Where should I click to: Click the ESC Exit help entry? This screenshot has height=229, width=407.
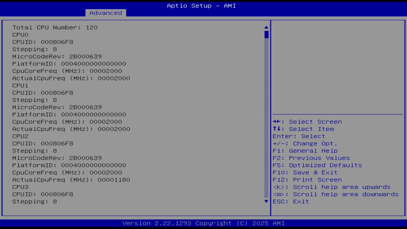tap(291, 201)
